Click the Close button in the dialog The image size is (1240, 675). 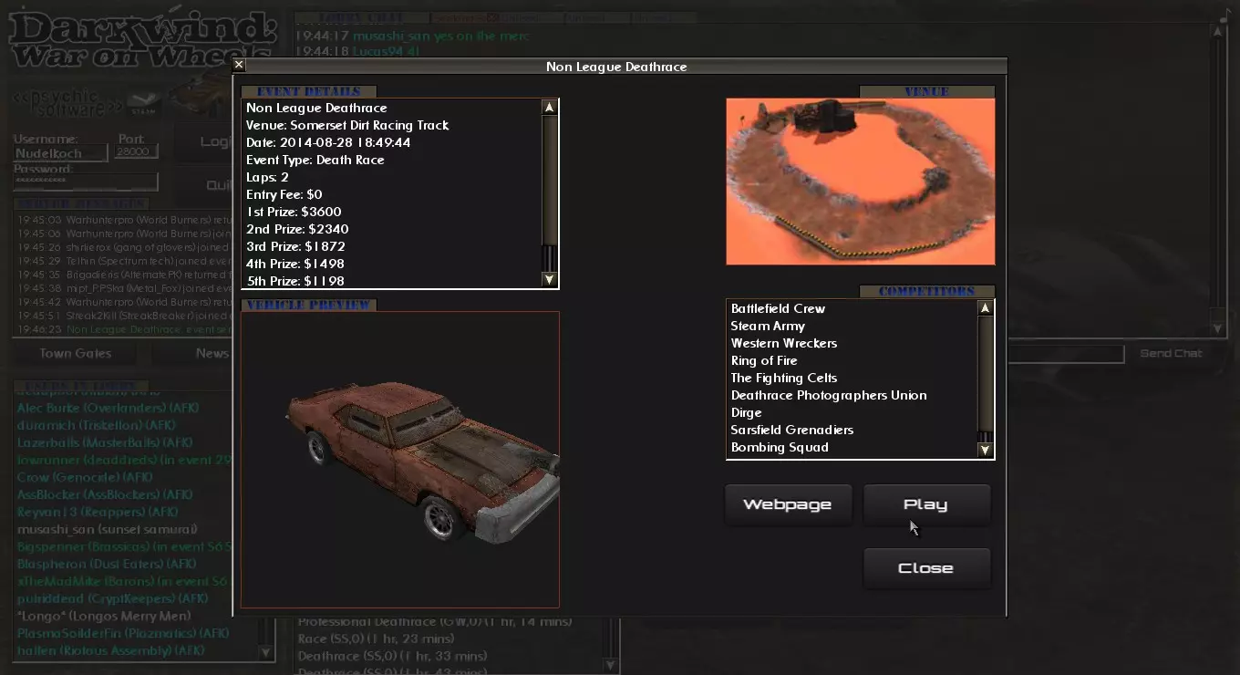point(925,567)
